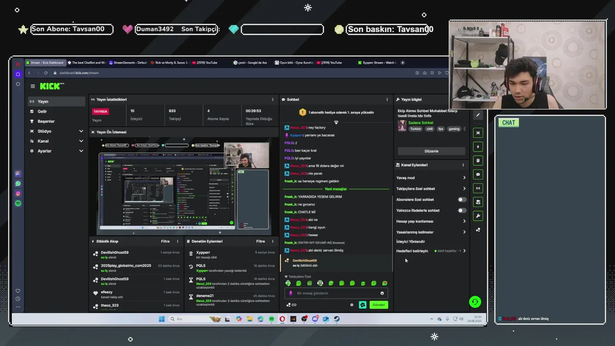Screen dimensions: 615x346
Task: Open the green headset support button
Action: pyautogui.click(x=475, y=302)
